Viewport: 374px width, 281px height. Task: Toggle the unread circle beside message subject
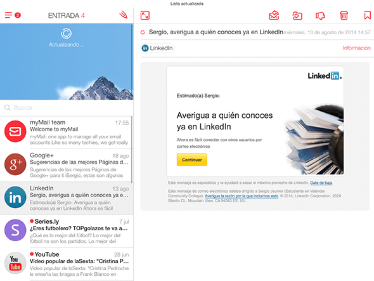143,32
